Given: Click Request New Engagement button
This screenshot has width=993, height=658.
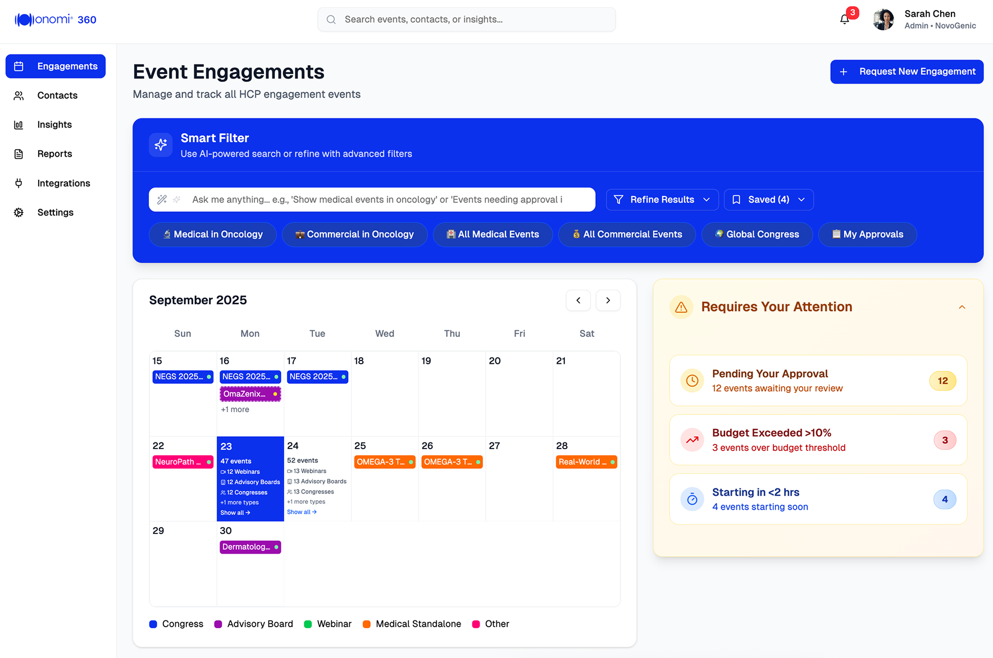Looking at the screenshot, I should [x=907, y=72].
